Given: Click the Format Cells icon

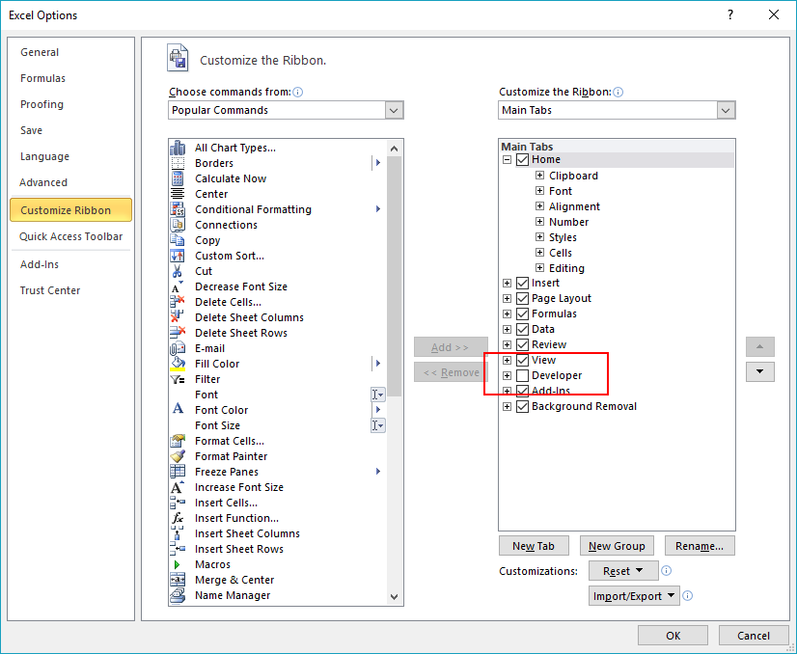Looking at the screenshot, I should (178, 441).
